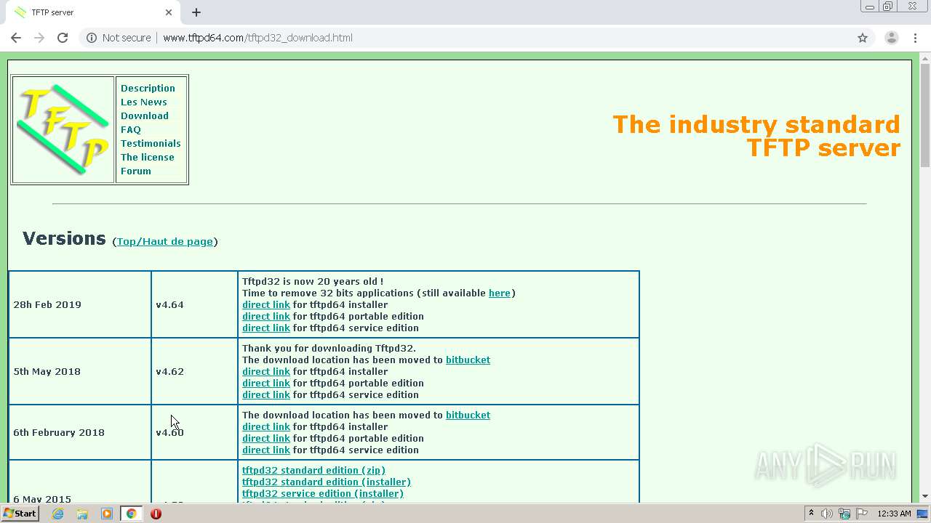The height and width of the screenshot is (523, 931).
Task: Open Windows Explorer folder from the taskbar
Action: pyautogui.click(x=82, y=514)
